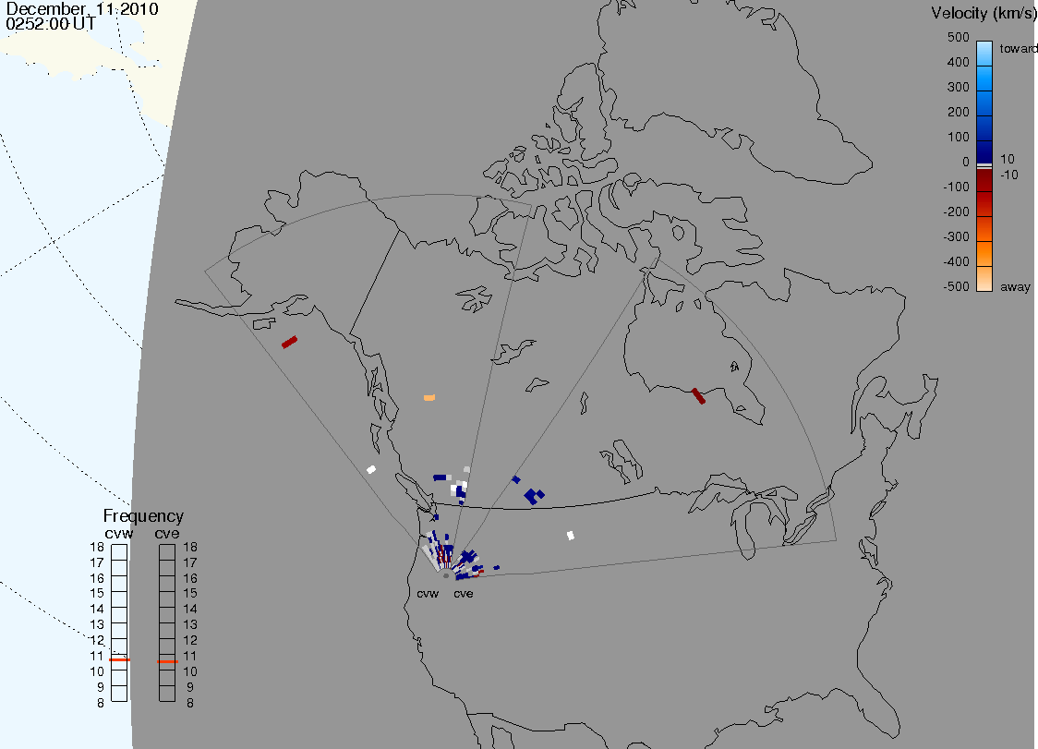Viewport: 1038px width, 749px height.
Task: Pick the orange segment of velocity bar
Action: [984, 254]
